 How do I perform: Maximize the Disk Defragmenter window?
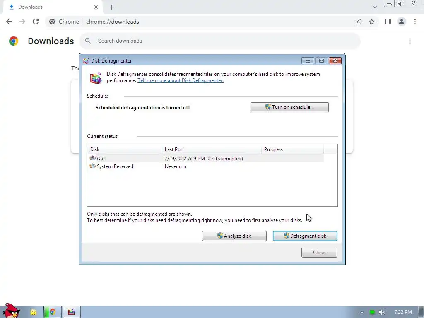321,61
